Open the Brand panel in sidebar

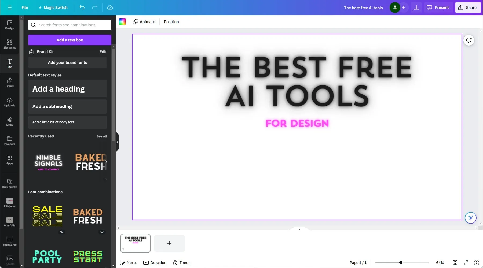pyautogui.click(x=10, y=83)
